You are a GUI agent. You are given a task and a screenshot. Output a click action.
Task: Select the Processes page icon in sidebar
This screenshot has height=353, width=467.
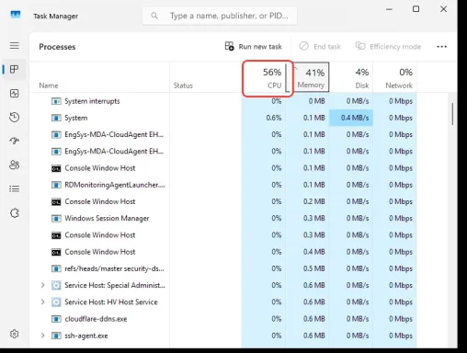[15, 69]
